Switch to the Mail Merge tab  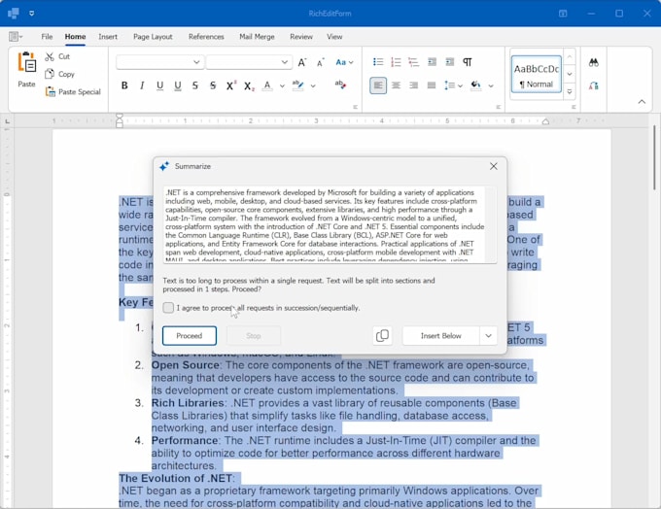tap(257, 37)
